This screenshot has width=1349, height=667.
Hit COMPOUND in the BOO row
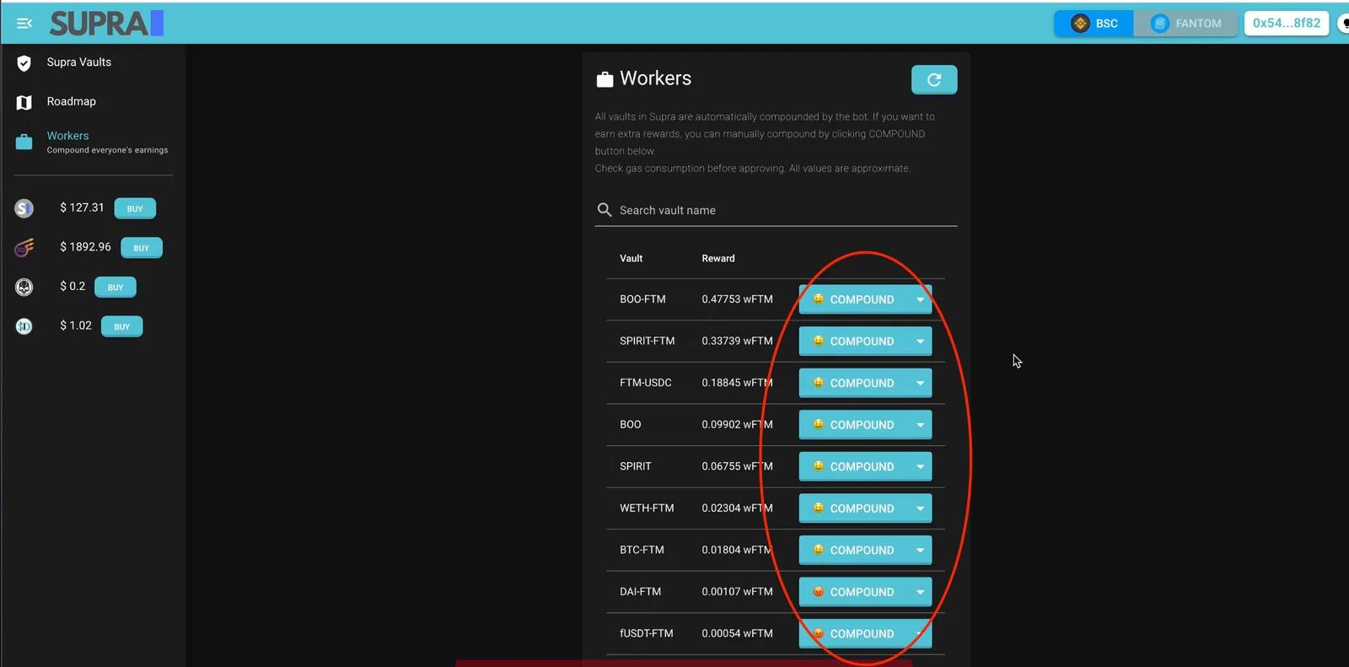(x=853, y=425)
